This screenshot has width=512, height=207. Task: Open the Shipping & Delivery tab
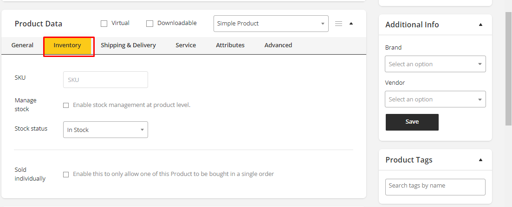coord(128,45)
